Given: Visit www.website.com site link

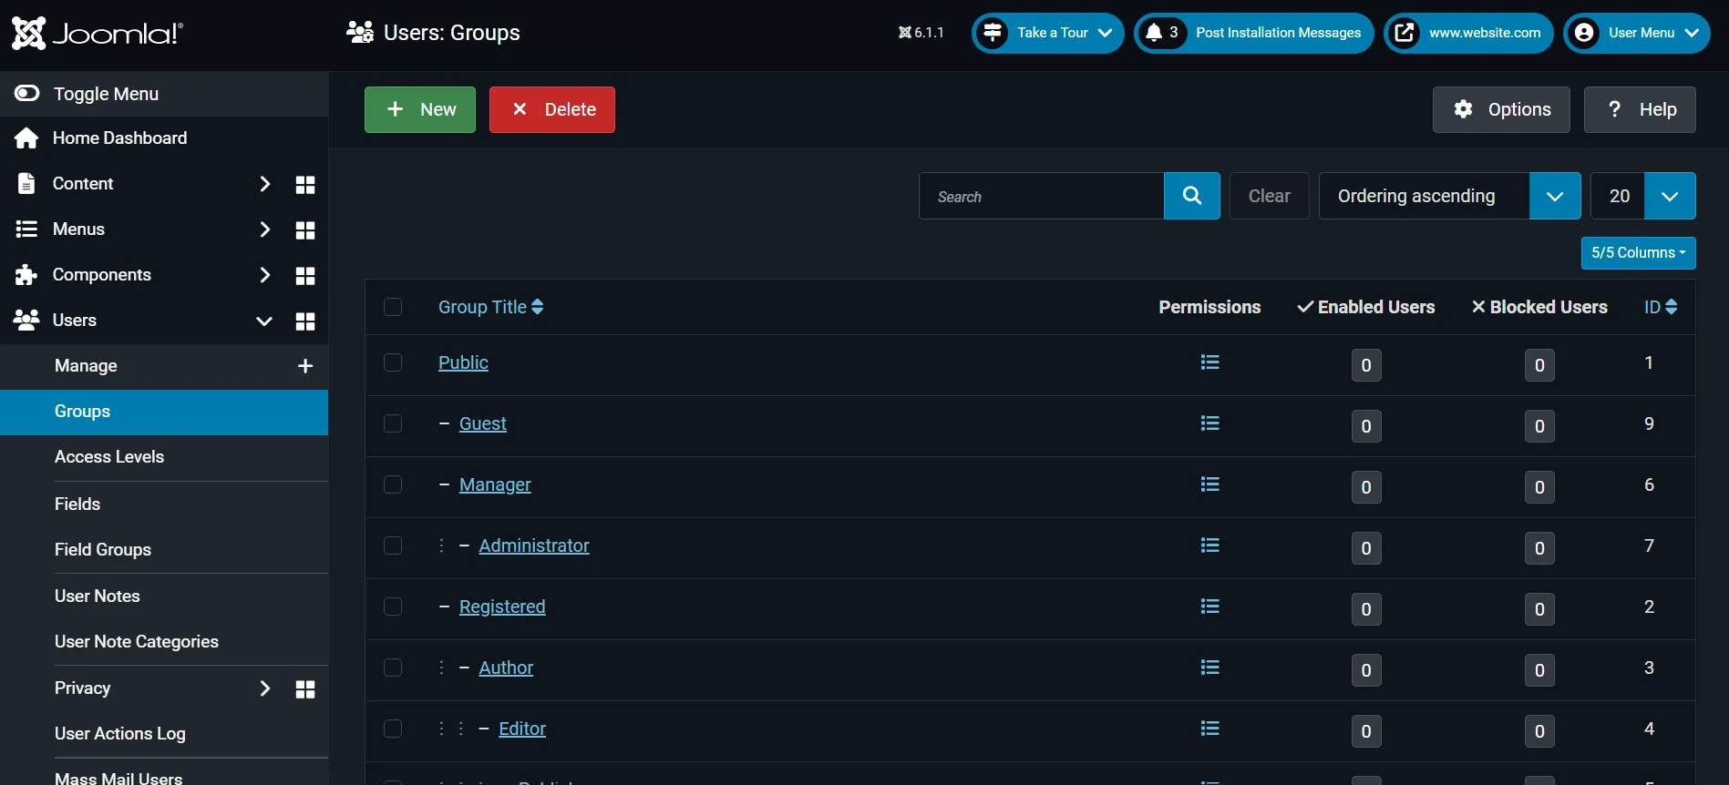Looking at the screenshot, I should [x=1468, y=33].
